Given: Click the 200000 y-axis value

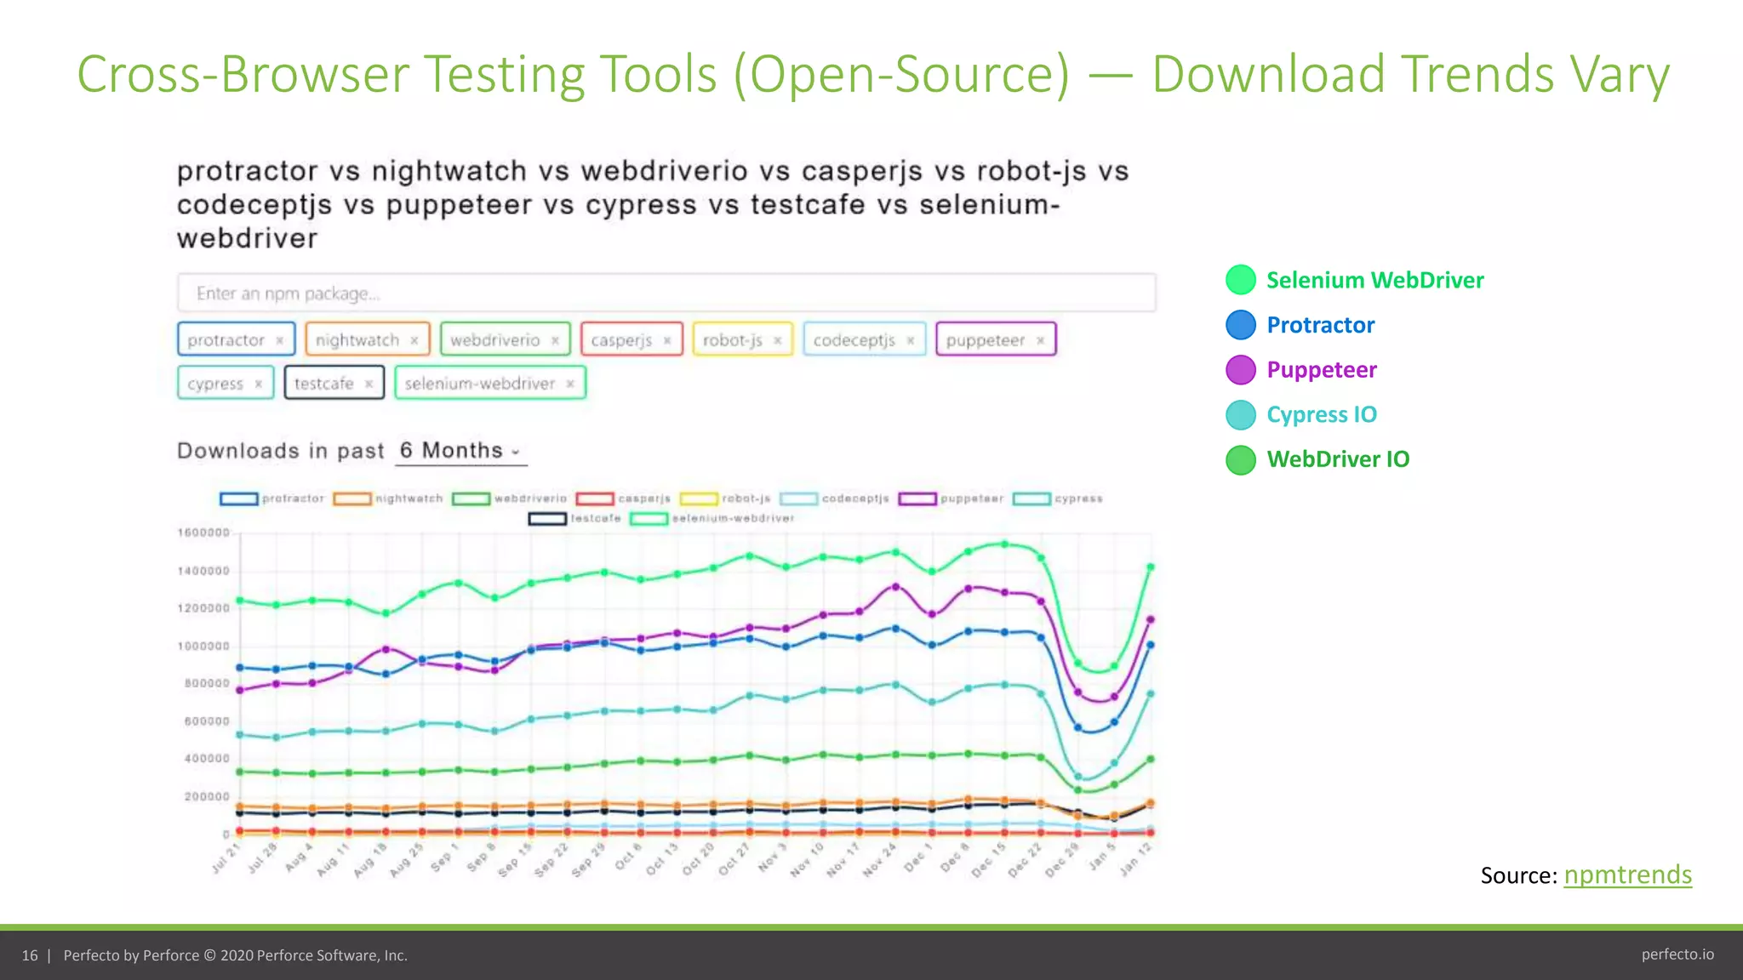Looking at the screenshot, I should (207, 797).
